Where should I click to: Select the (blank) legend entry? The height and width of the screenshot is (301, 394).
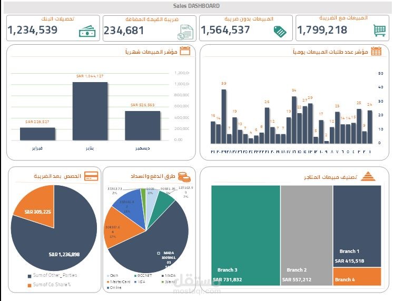point(169,282)
